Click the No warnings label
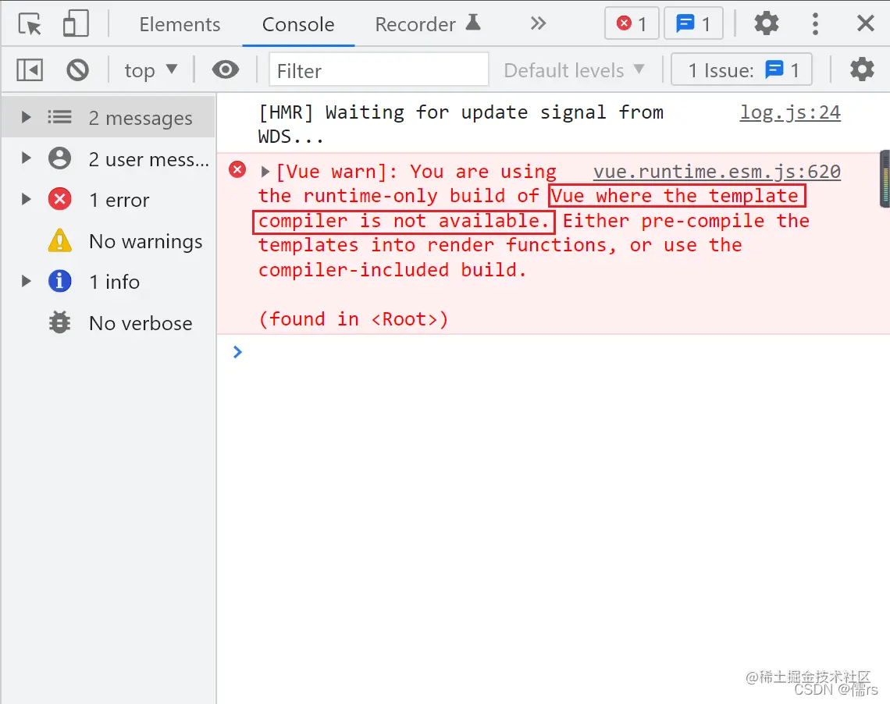 146,242
